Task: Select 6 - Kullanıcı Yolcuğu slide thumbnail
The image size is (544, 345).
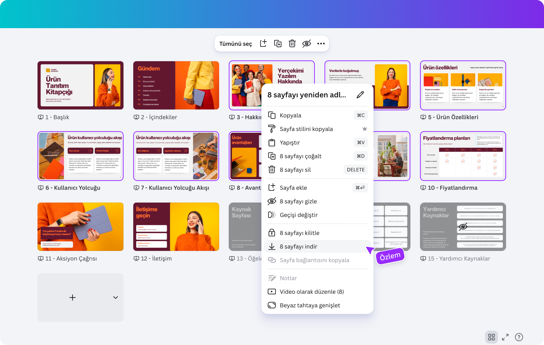Action: 81,156
